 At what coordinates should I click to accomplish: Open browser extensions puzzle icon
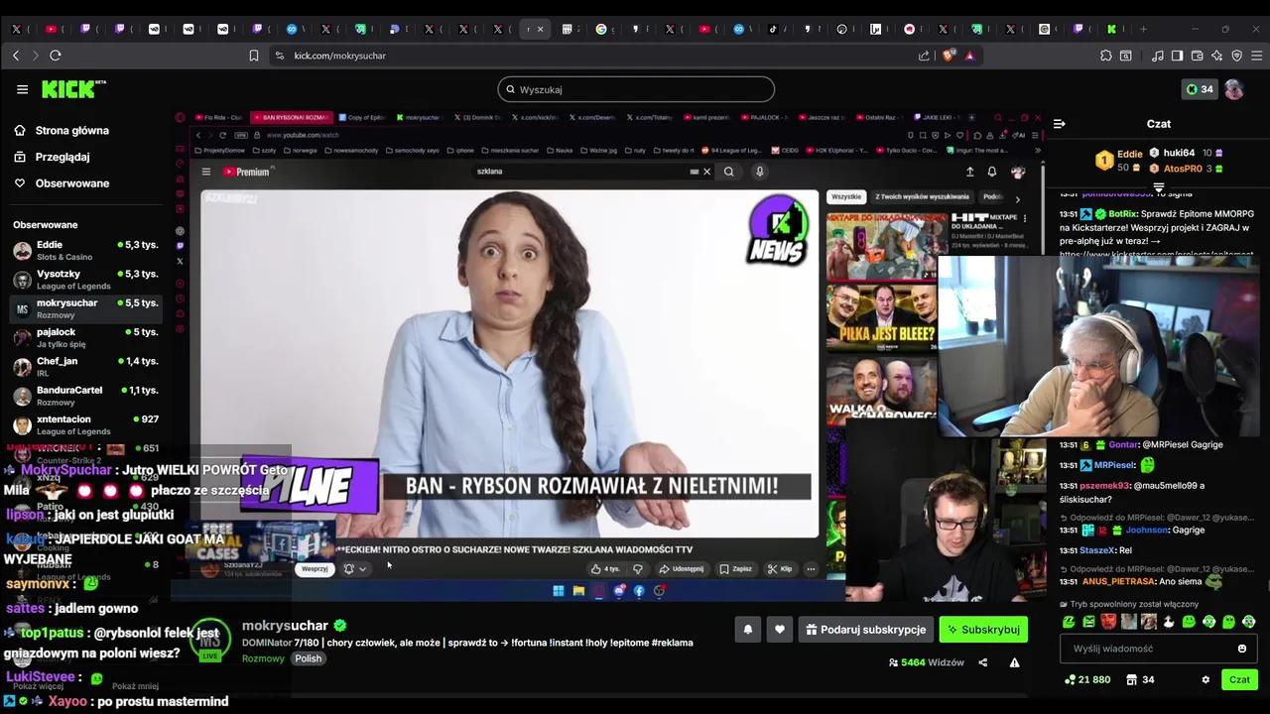pyautogui.click(x=1106, y=56)
